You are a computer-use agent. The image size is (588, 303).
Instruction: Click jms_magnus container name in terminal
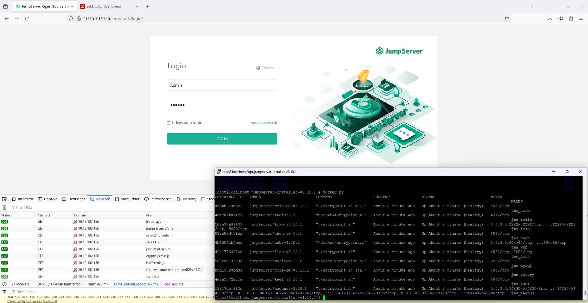tap(522, 293)
